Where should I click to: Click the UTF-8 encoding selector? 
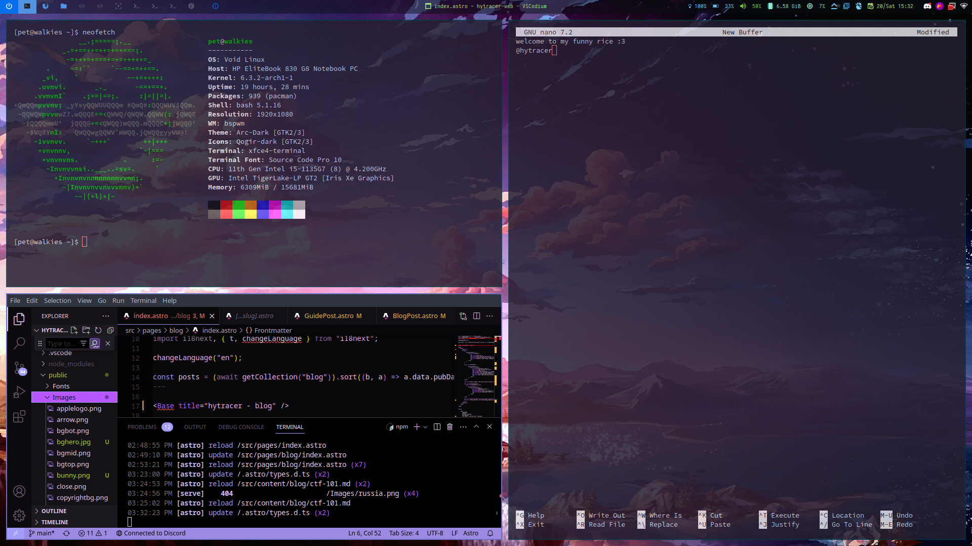[x=434, y=533]
